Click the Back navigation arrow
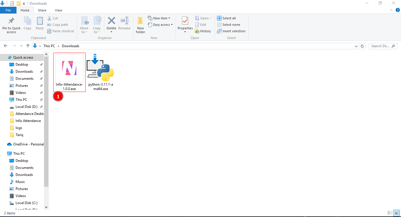Image resolution: width=401 pixels, height=217 pixels. [x=6, y=46]
